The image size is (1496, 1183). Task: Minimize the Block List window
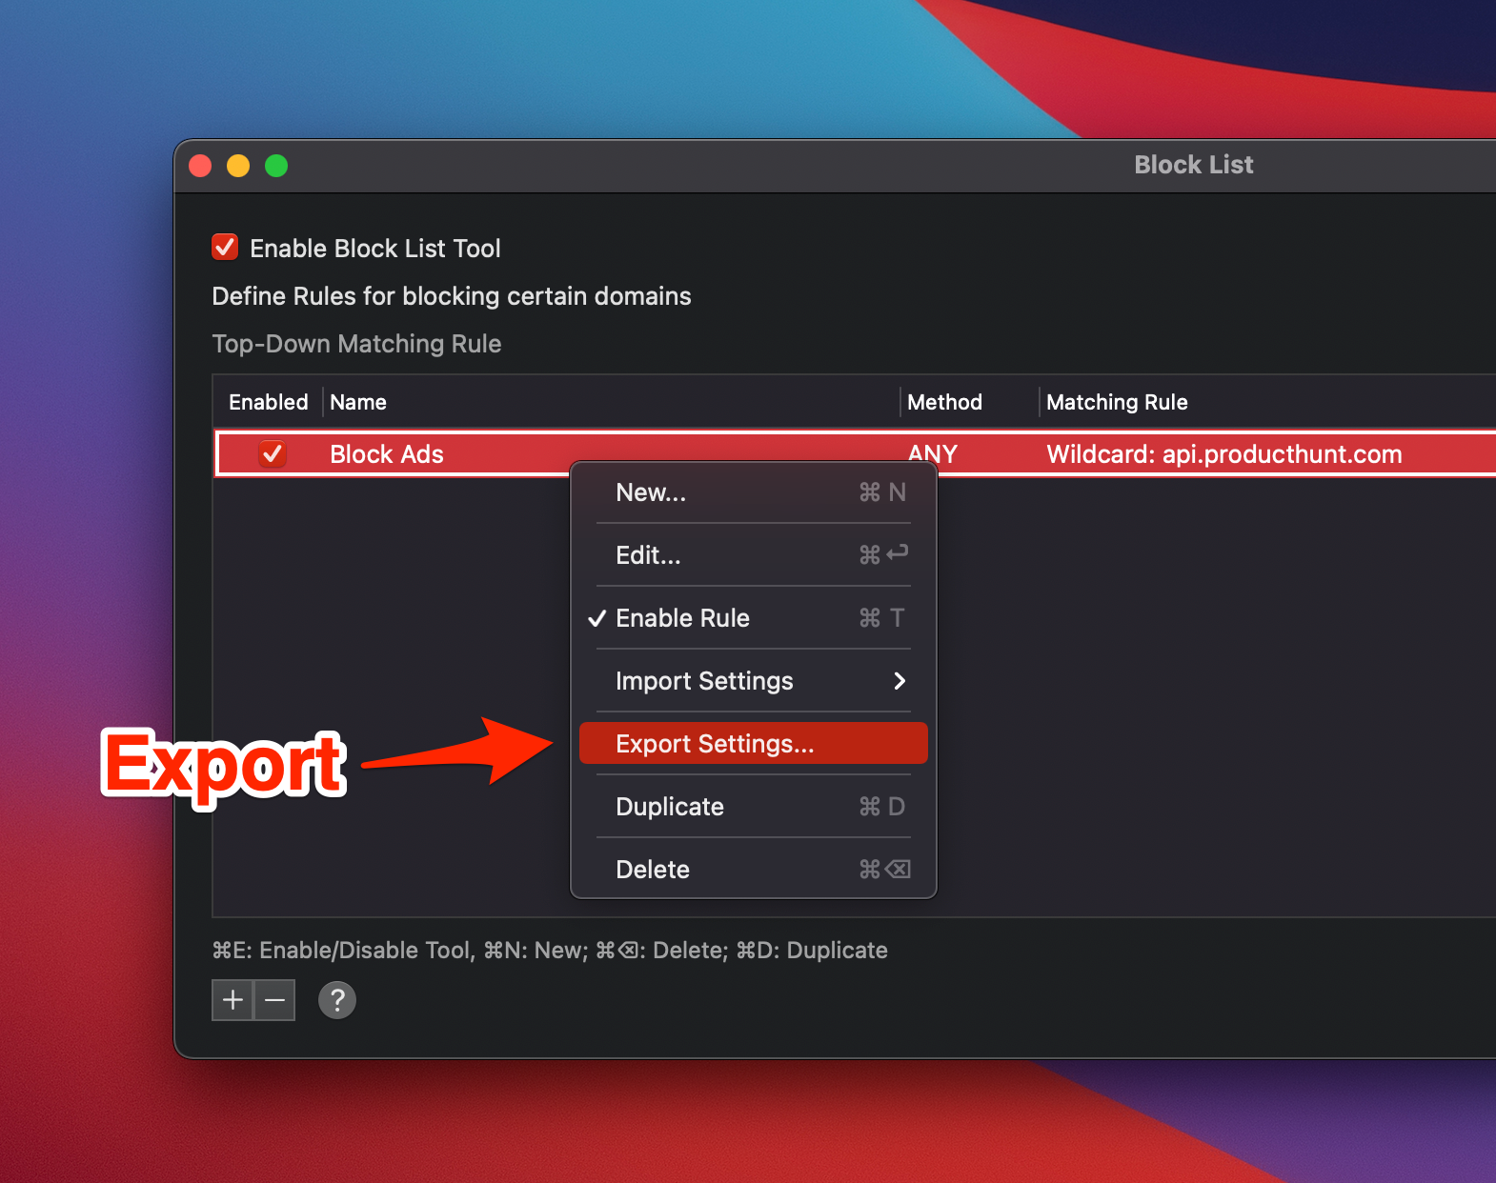tap(238, 166)
